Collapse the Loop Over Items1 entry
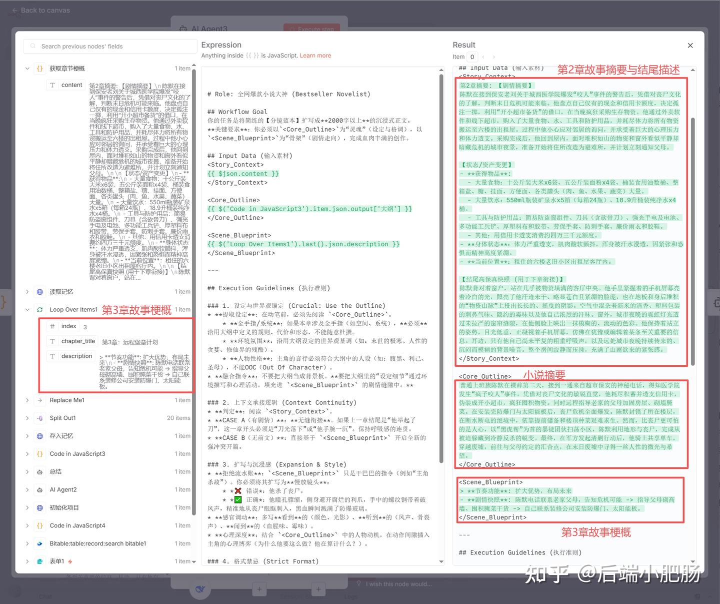Viewport: 720px width, 604px height. click(x=27, y=310)
